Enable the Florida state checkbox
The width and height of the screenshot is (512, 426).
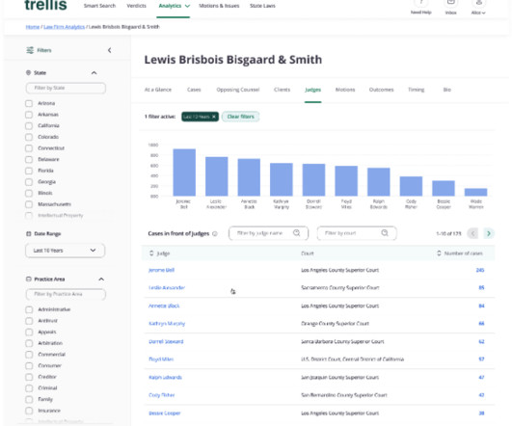click(x=29, y=171)
